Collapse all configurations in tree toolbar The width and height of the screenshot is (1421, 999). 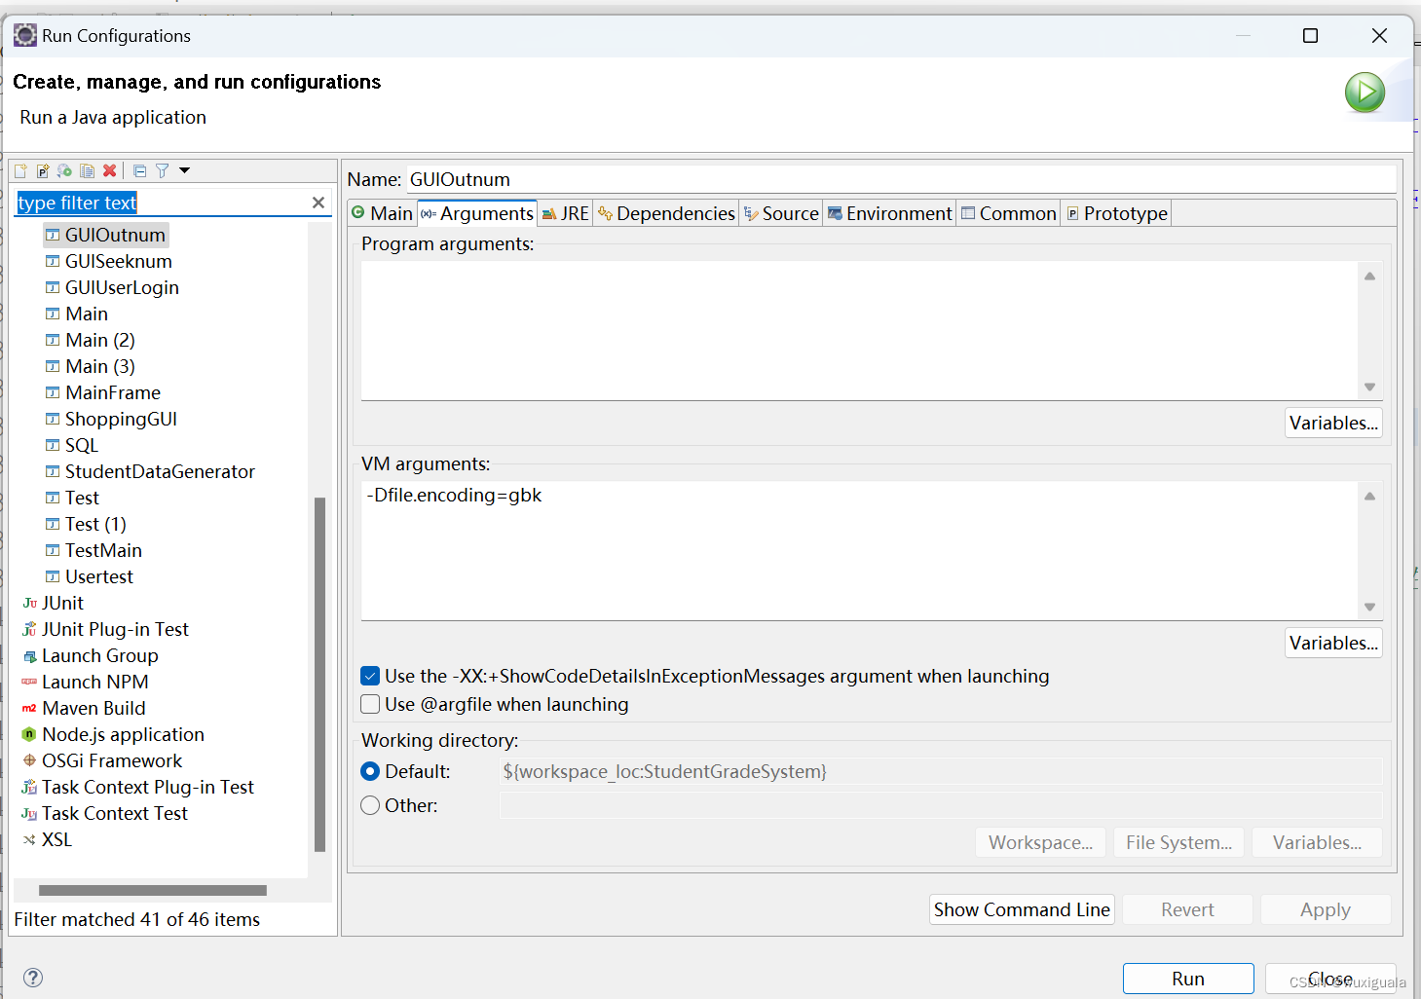[x=139, y=170]
